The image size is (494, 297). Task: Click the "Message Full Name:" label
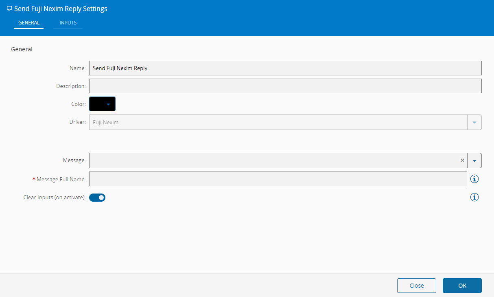[x=61, y=179]
